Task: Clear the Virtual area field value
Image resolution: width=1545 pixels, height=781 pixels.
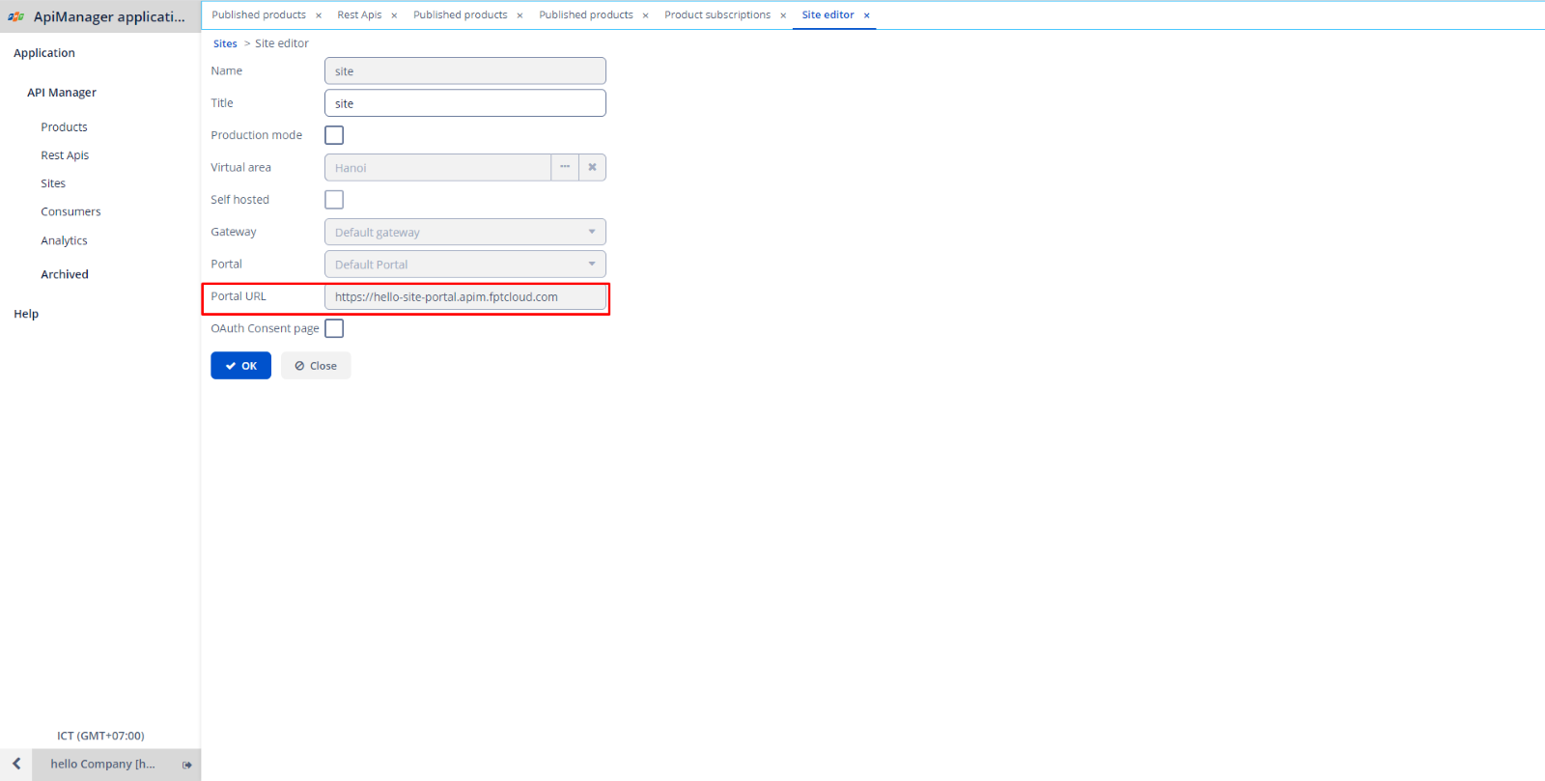Action: (592, 167)
